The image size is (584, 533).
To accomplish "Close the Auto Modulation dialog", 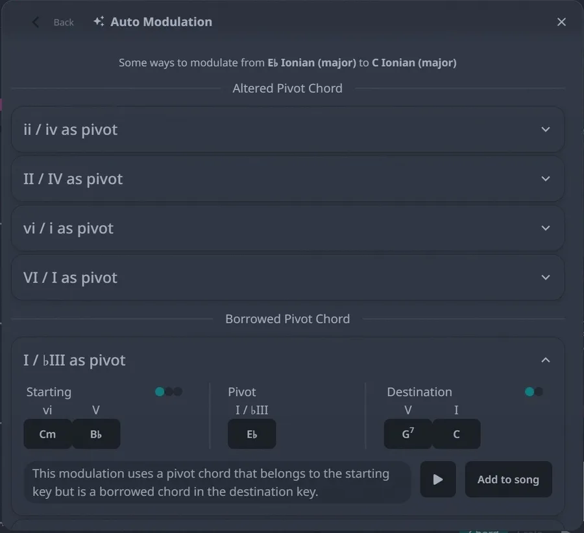I will tap(561, 22).
